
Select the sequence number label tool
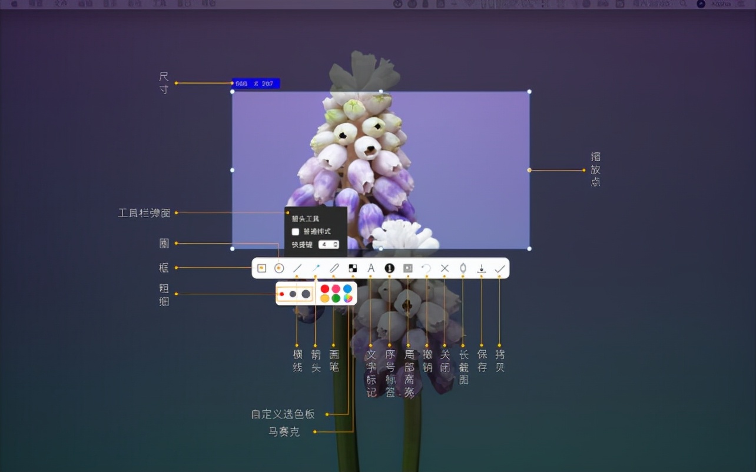(x=390, y=268)
